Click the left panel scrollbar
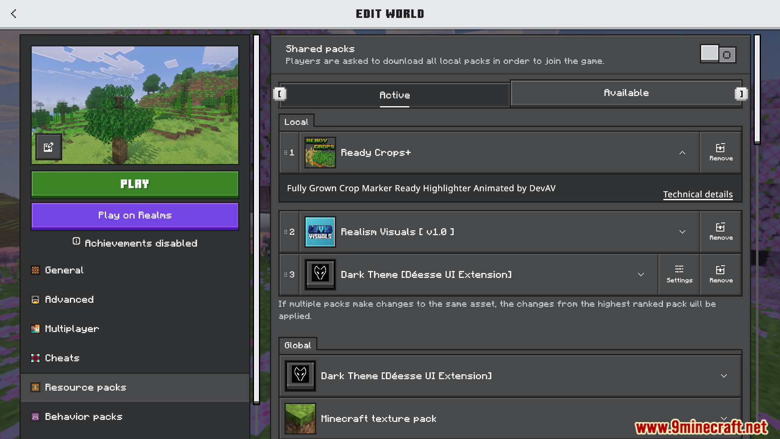Image resolution: width=780 pixels, height=439 pixels. click(x=256, y=219)
